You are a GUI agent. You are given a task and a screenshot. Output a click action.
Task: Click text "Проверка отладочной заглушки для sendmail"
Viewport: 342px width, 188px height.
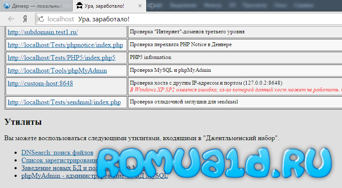click(x=184, y=102)
